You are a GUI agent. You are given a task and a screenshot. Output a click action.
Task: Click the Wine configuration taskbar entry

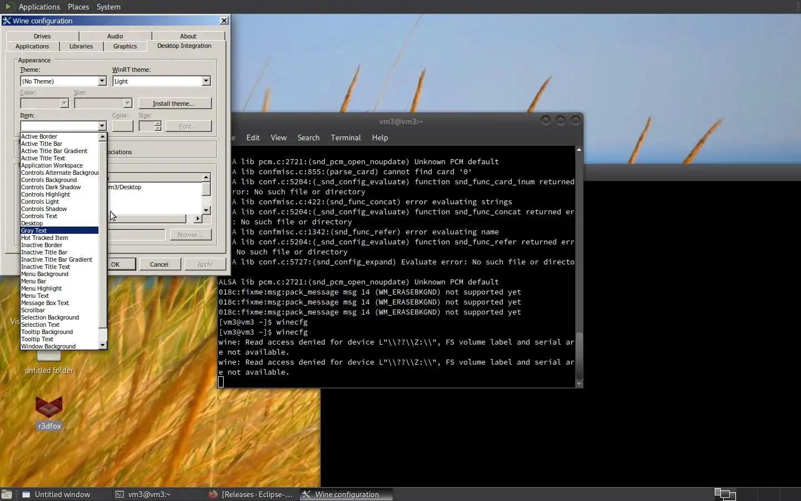click(x=345, y=494)
